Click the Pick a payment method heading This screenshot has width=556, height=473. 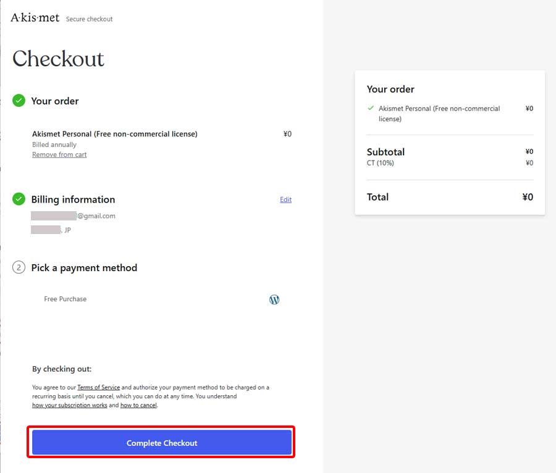[84, 267]
